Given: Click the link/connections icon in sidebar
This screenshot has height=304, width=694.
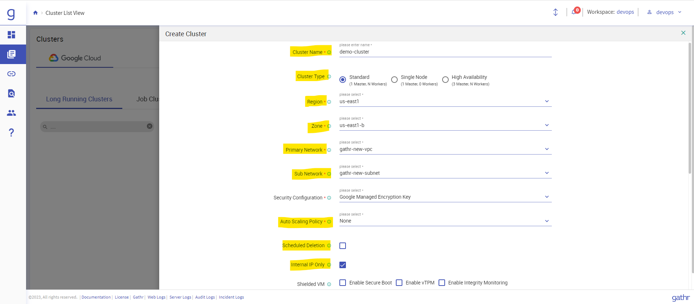Looking at the screenshot, I should 12,74.
